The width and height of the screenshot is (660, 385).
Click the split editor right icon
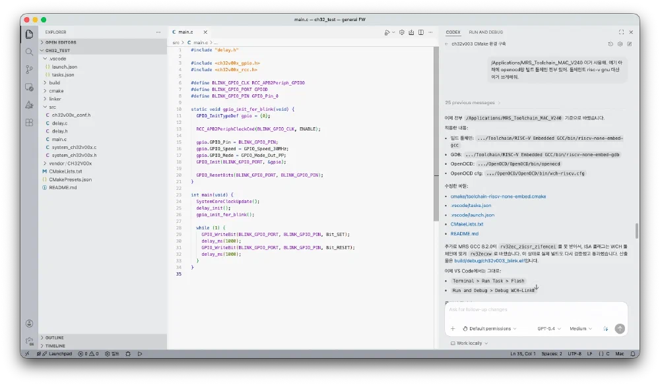(x=421, y=32)
